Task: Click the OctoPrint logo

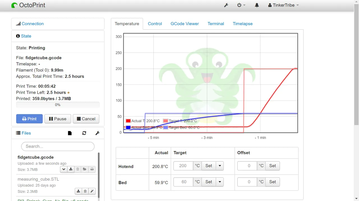Action: point(28,5)
